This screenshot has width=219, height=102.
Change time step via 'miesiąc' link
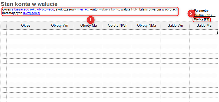(82, 9)
